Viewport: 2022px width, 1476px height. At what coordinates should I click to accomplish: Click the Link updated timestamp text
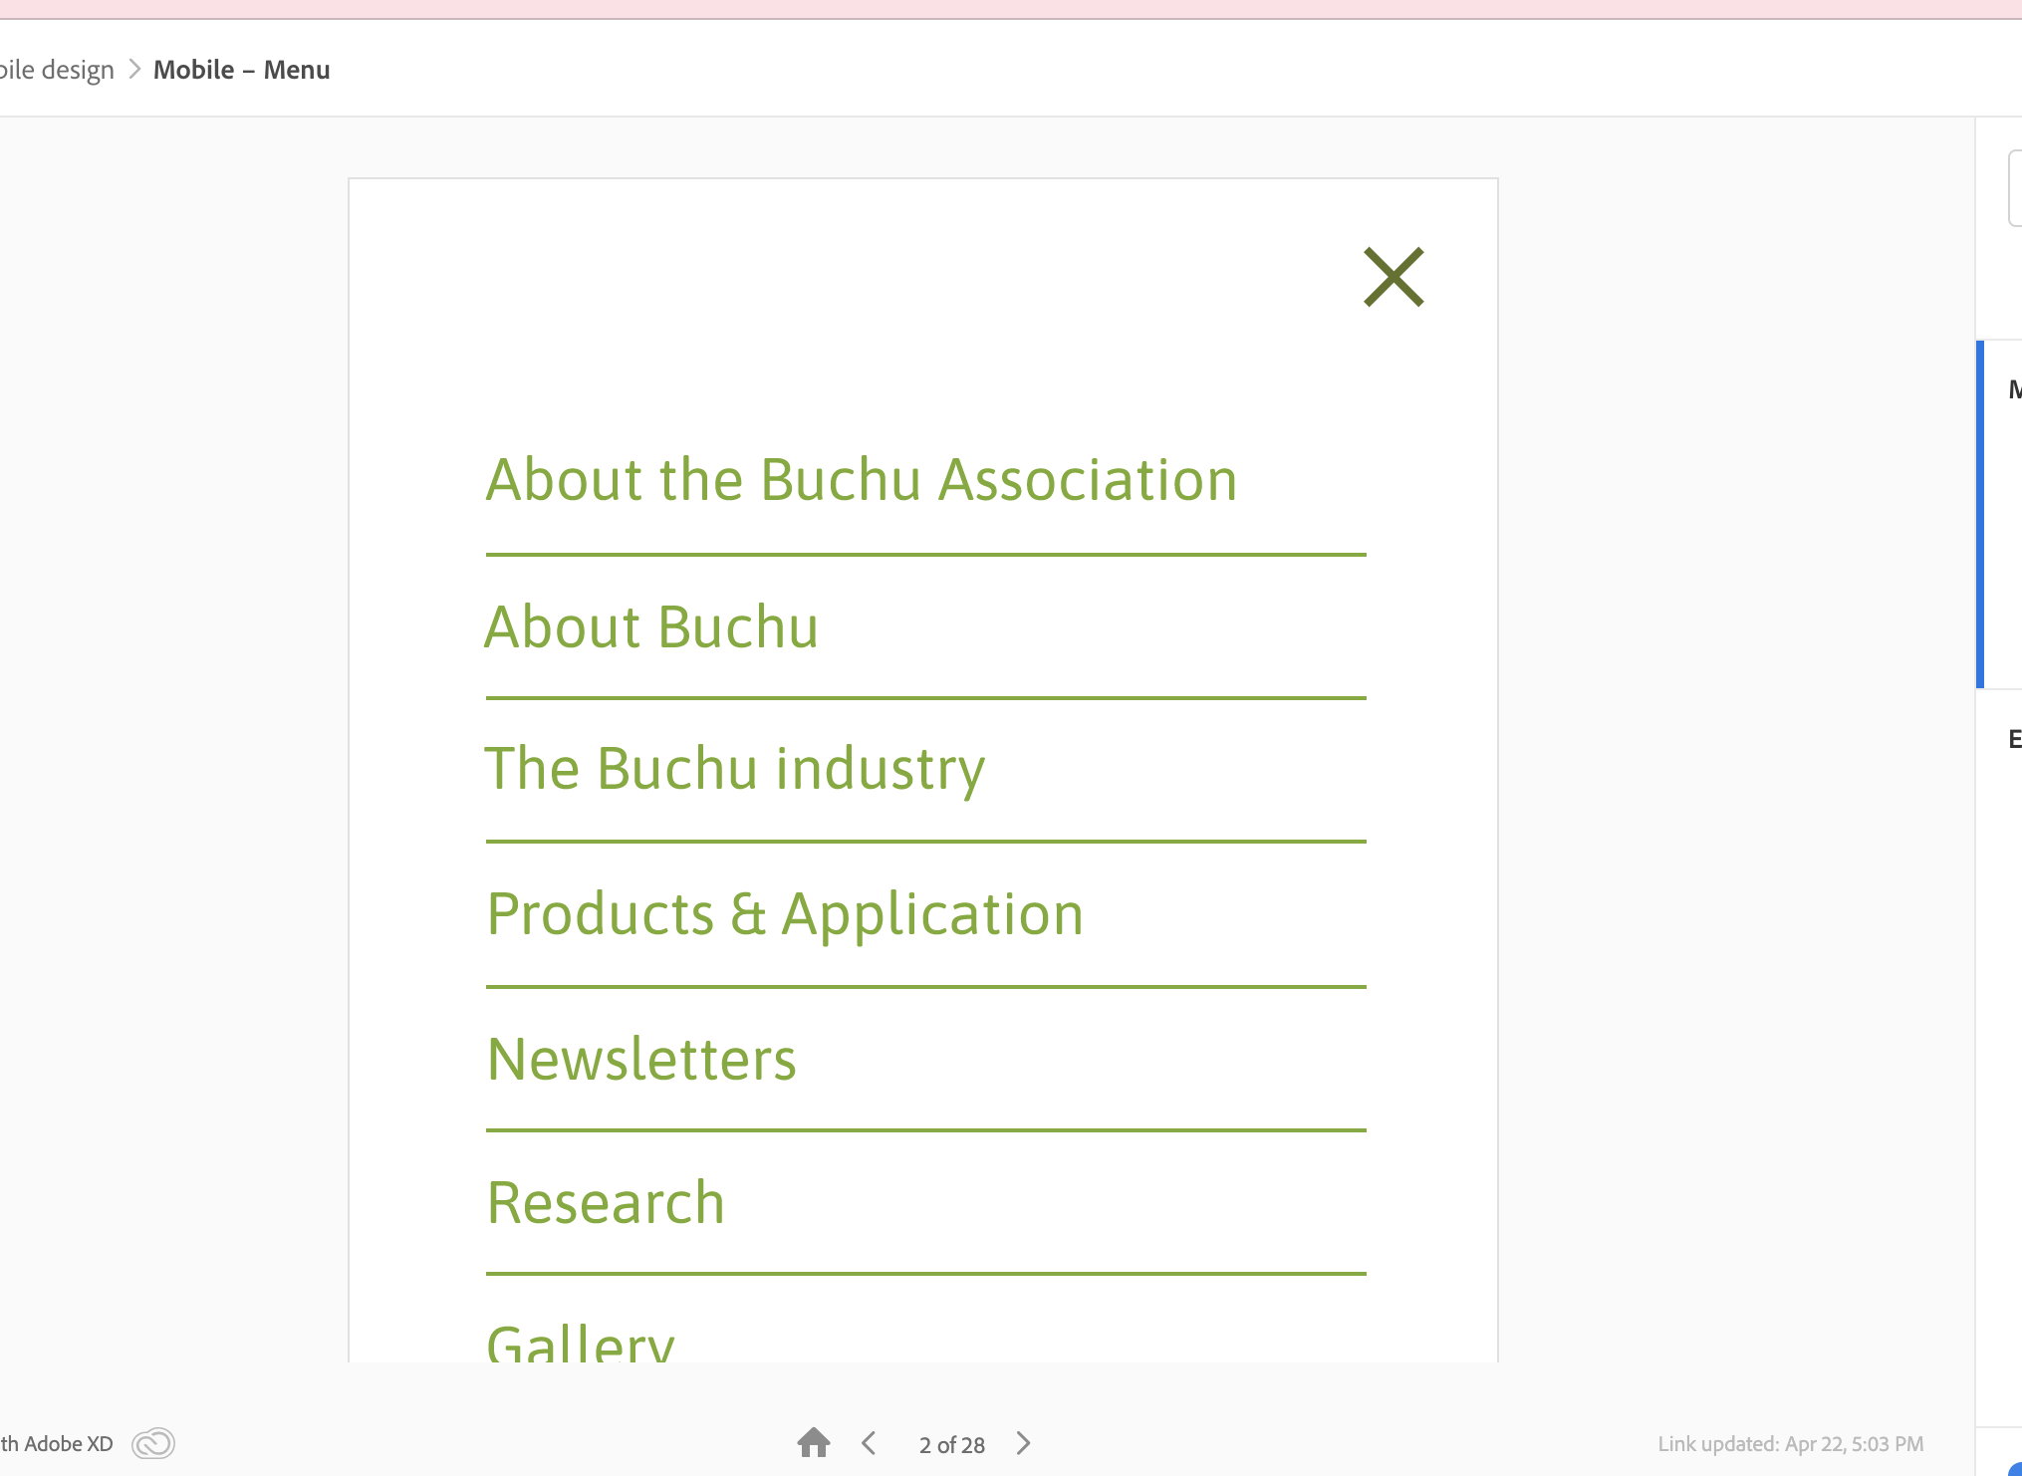[x=1790, y=1443]
